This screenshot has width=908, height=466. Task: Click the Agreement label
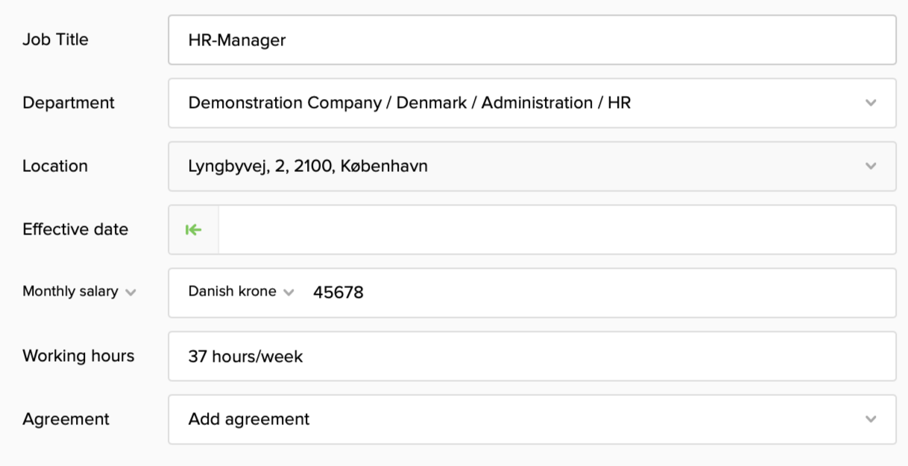click(x=66, y=419)
